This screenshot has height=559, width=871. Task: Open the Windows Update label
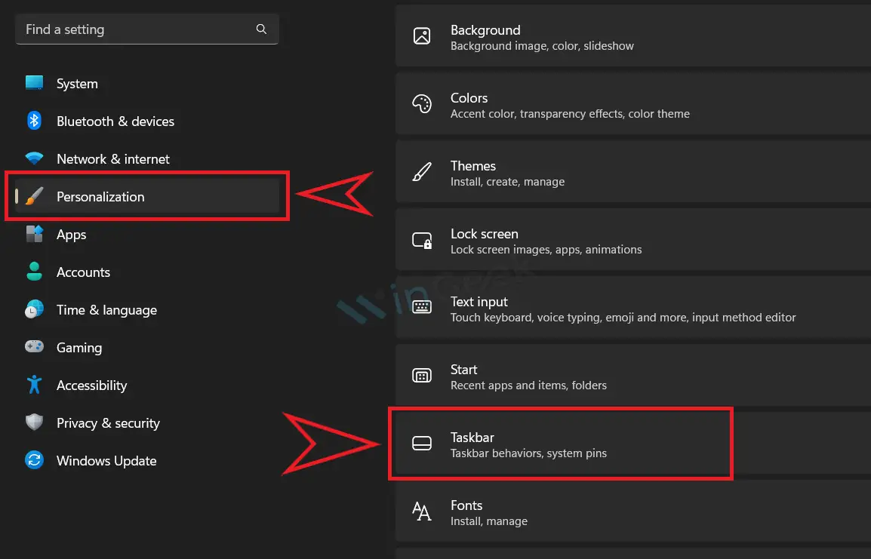106,461
